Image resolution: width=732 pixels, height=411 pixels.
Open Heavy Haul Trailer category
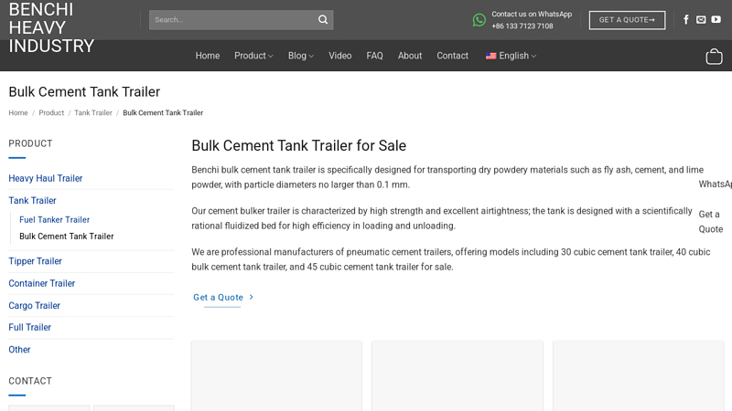[45, 178]
